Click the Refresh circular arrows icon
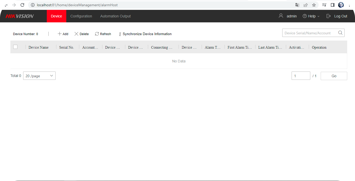This screenshot has height=181, width=355. click(x=97, y=34)
